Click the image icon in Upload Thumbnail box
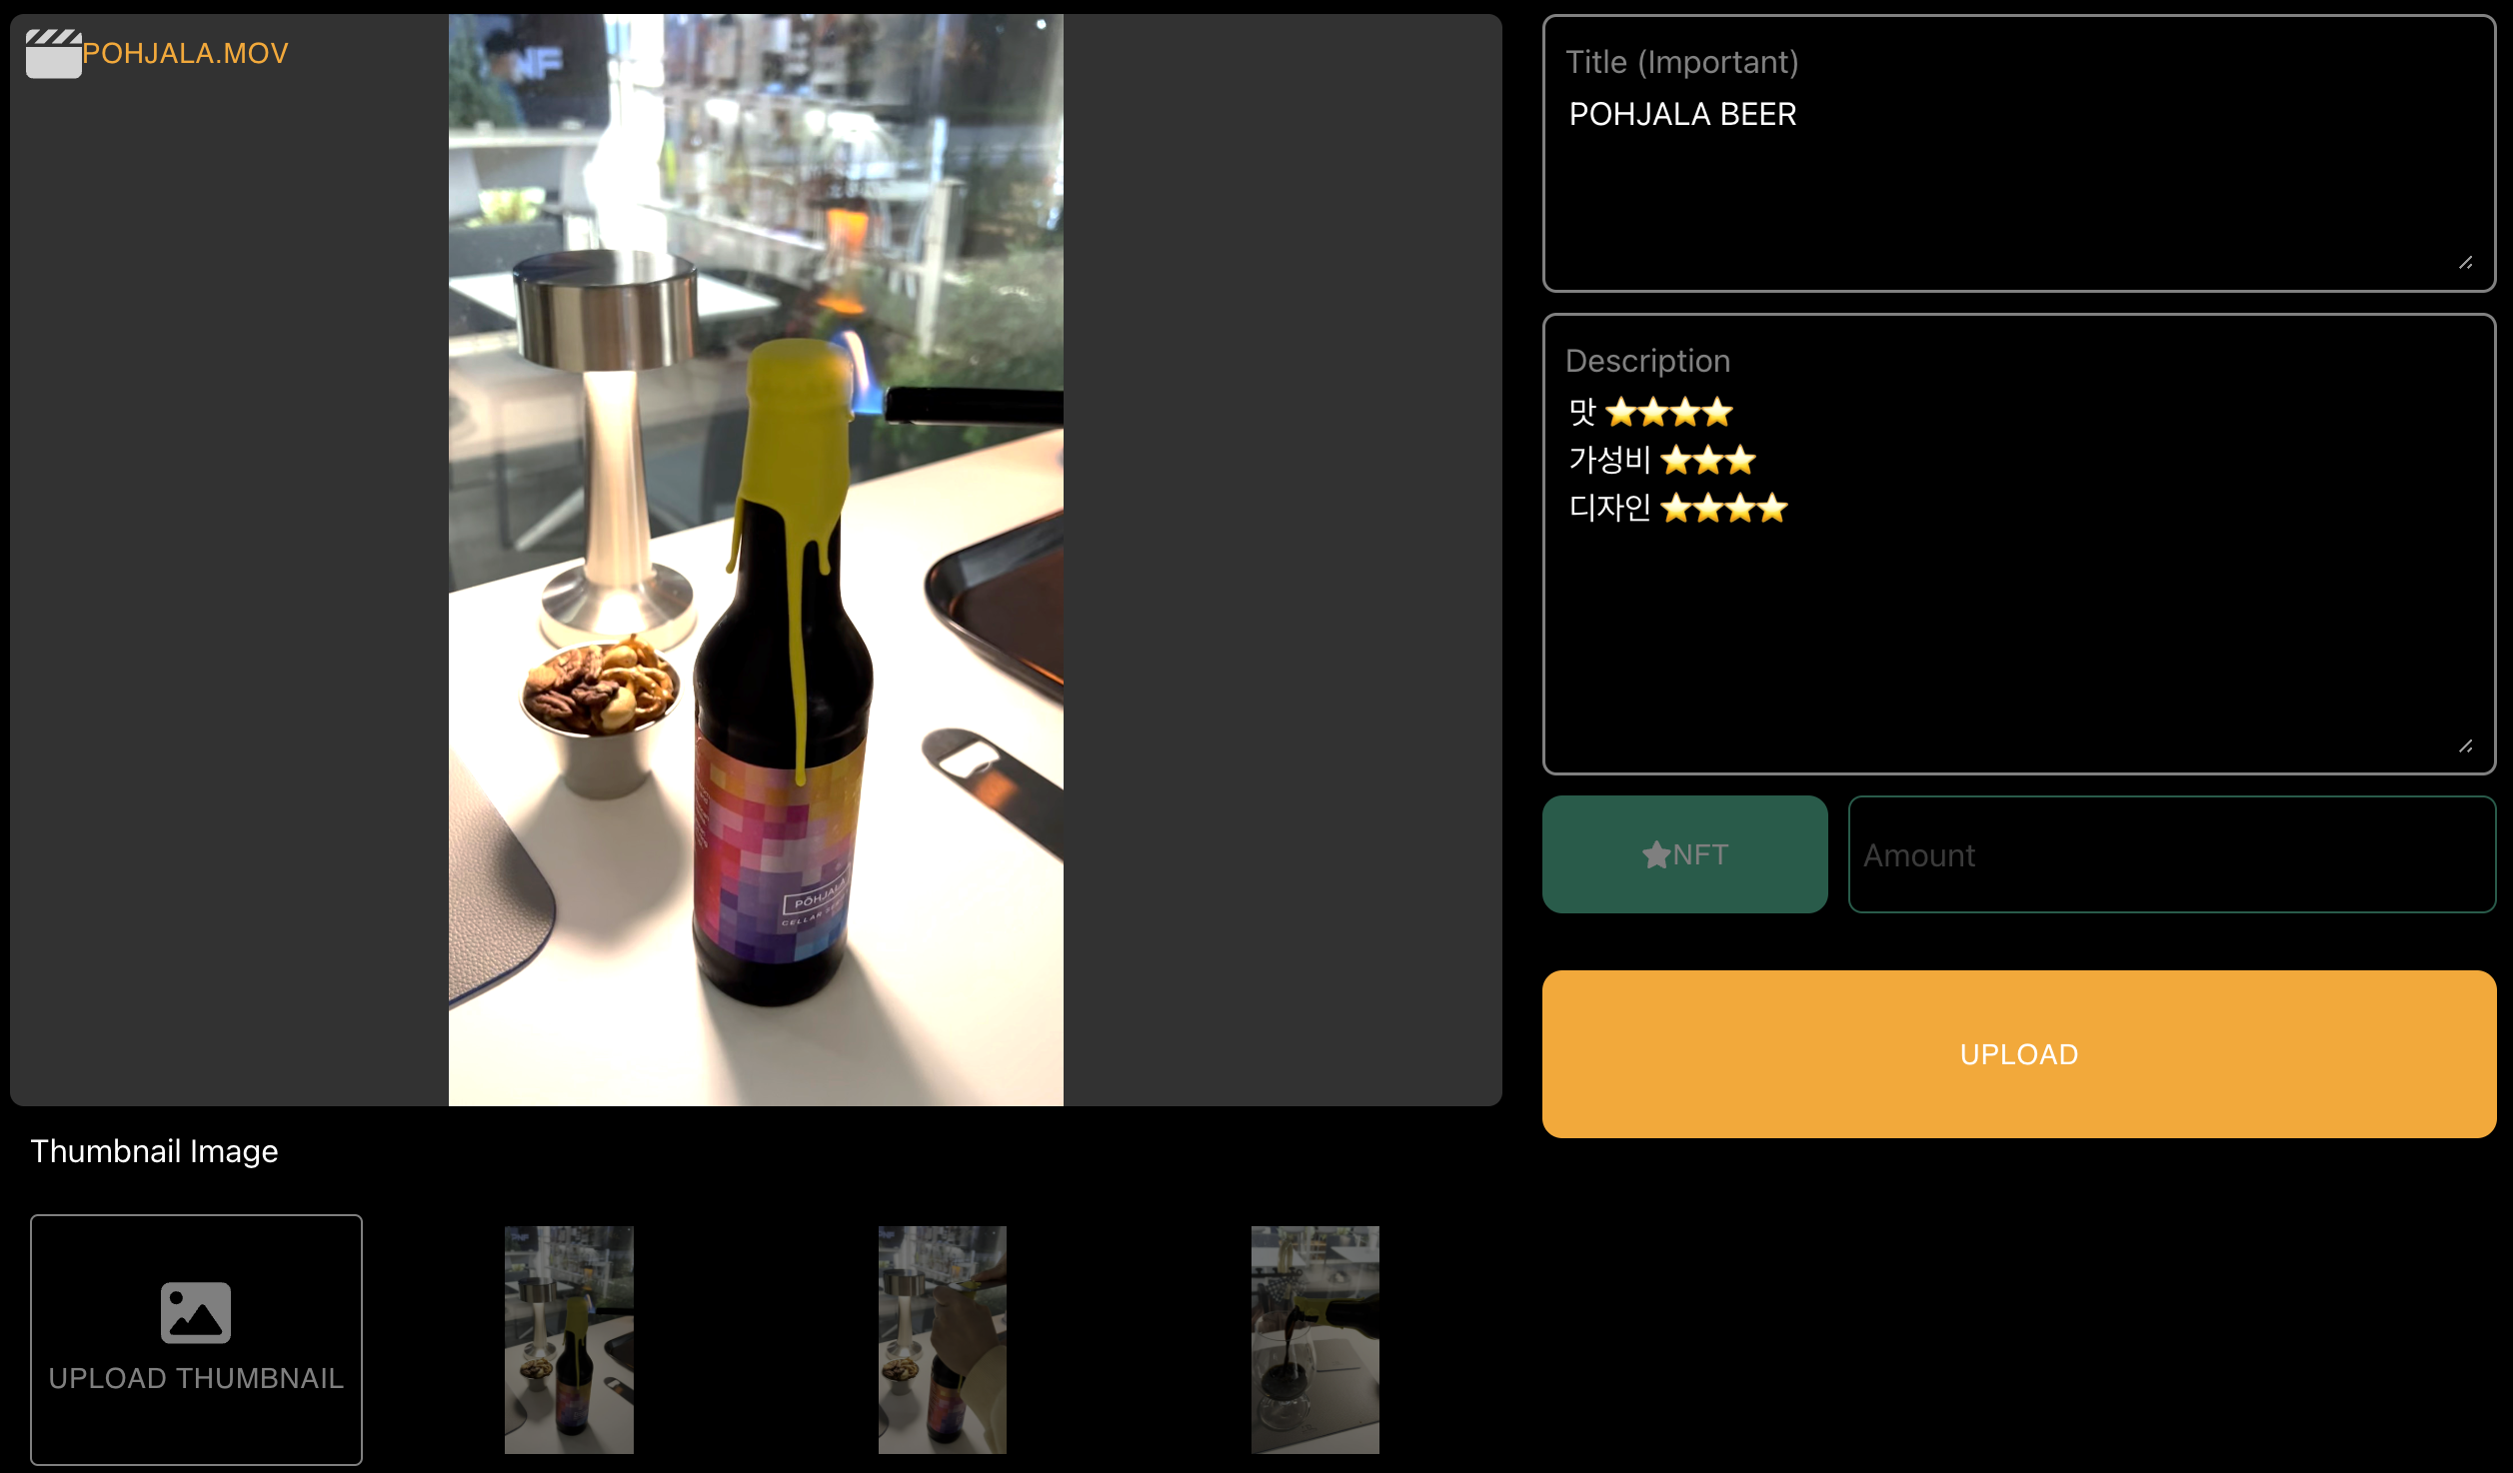The image size is (2513, 1473). point(196,1312)
